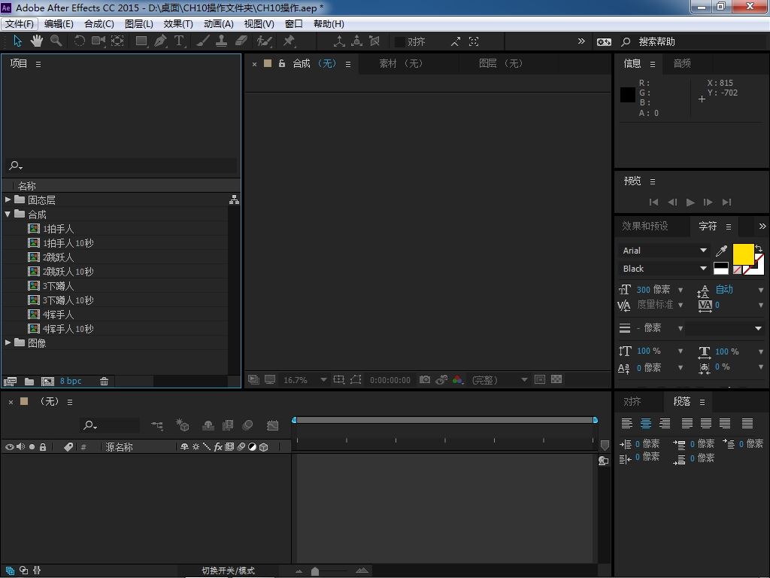Delete selected project item with trash icon
This screenshot has height=578, width=770.
tap(104, 382)
